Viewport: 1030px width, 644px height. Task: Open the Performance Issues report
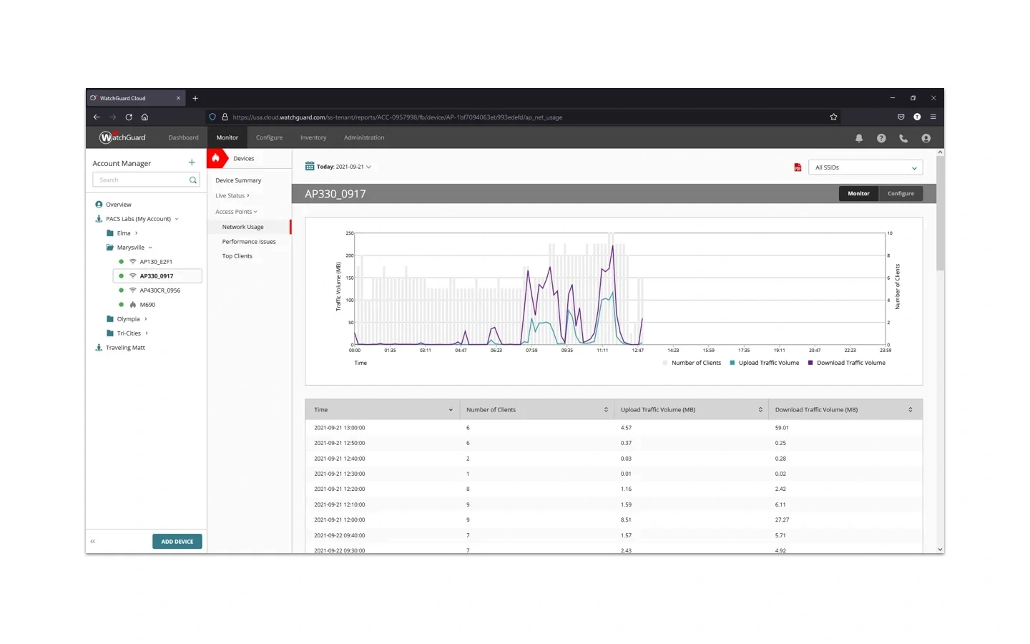coord(249,242)
